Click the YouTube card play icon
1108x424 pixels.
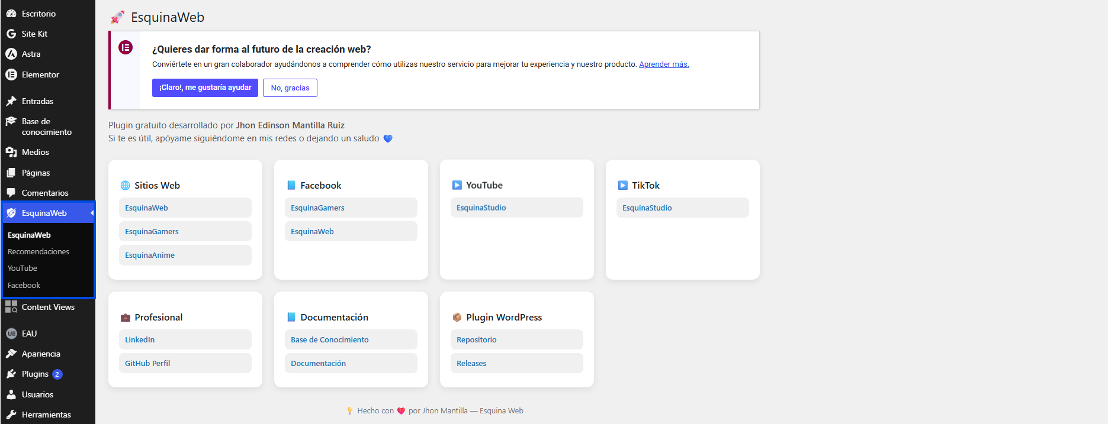pos(457,185)
